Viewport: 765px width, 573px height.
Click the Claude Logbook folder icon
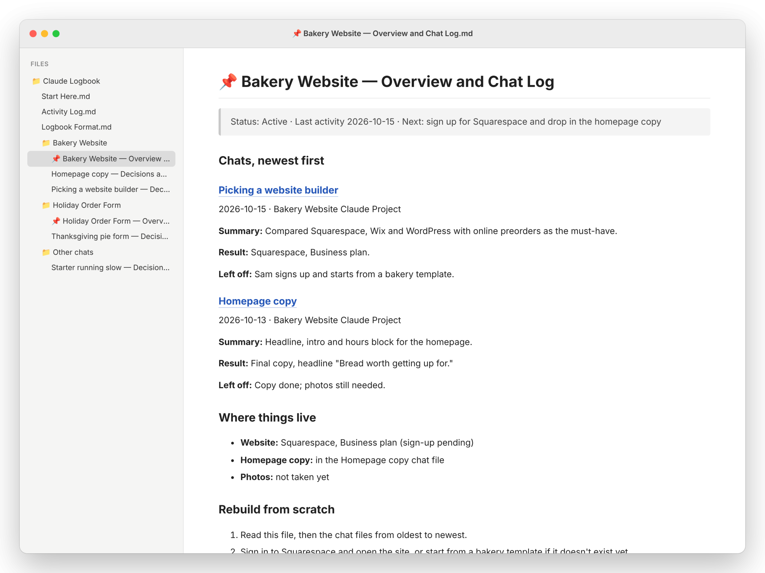point(36,81)
